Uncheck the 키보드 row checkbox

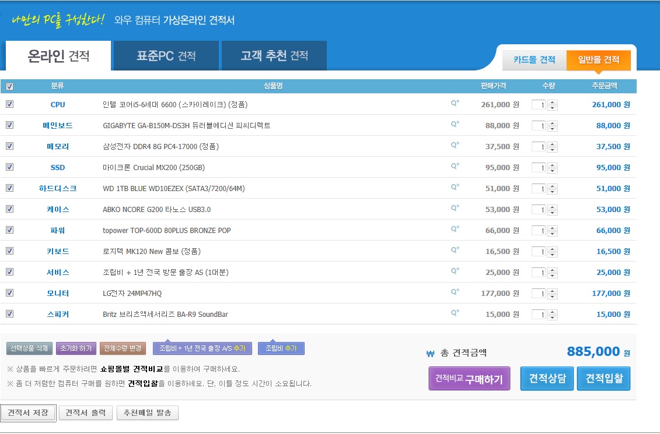[9, 251]
